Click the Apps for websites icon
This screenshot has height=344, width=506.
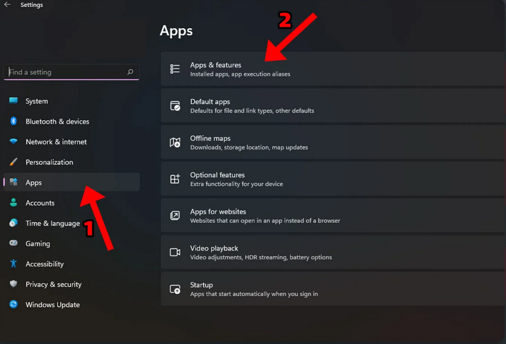tap(175, 216)
